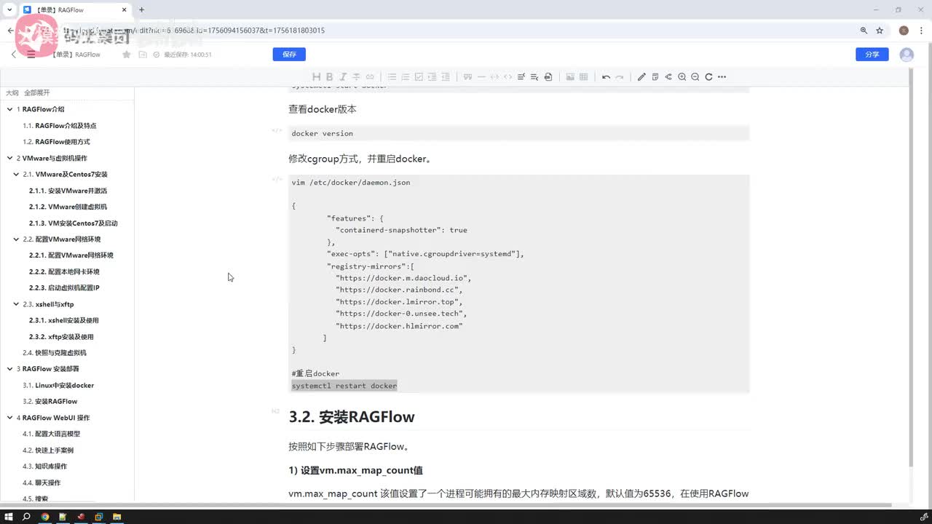Collapse 2.3 xshell与xftp node
Screen dimensions: 932x524
[16, 304]
